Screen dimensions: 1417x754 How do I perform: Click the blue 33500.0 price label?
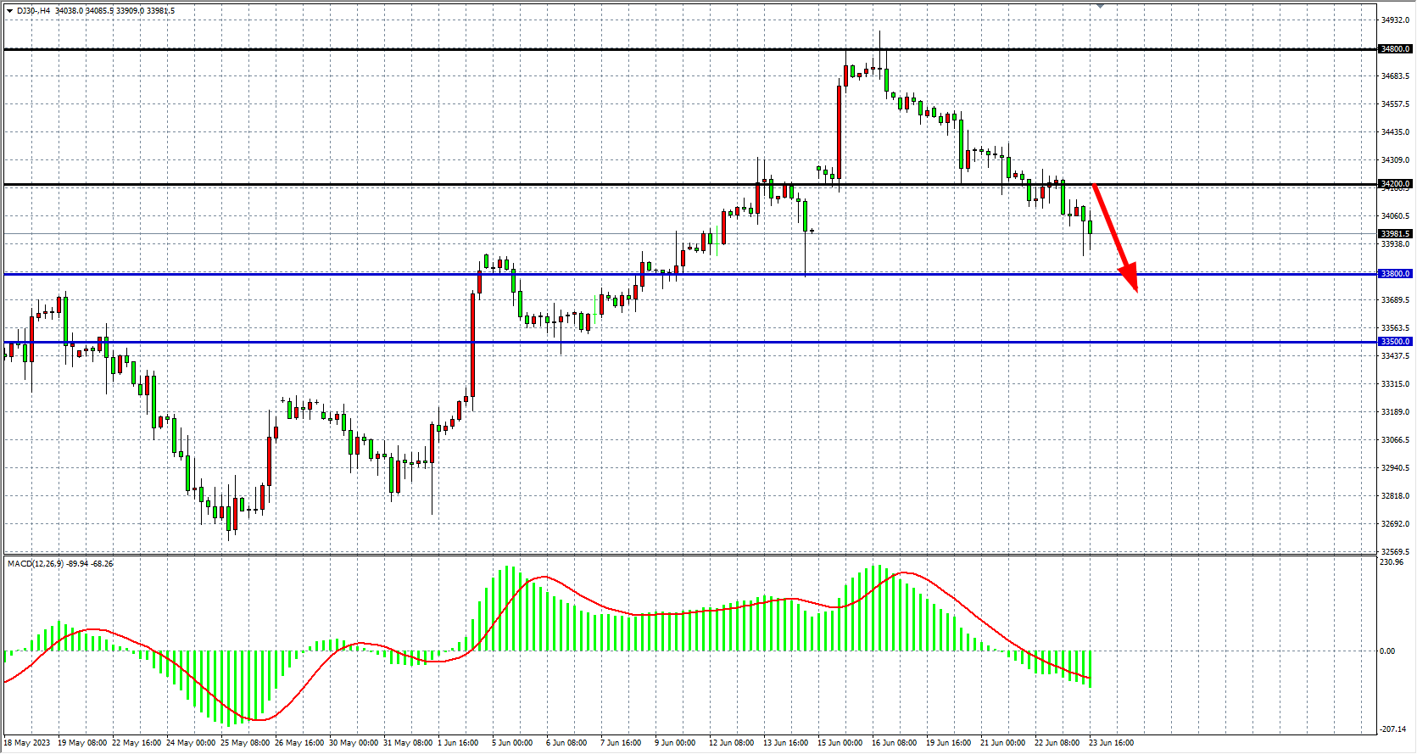[x=1395, y=342]
